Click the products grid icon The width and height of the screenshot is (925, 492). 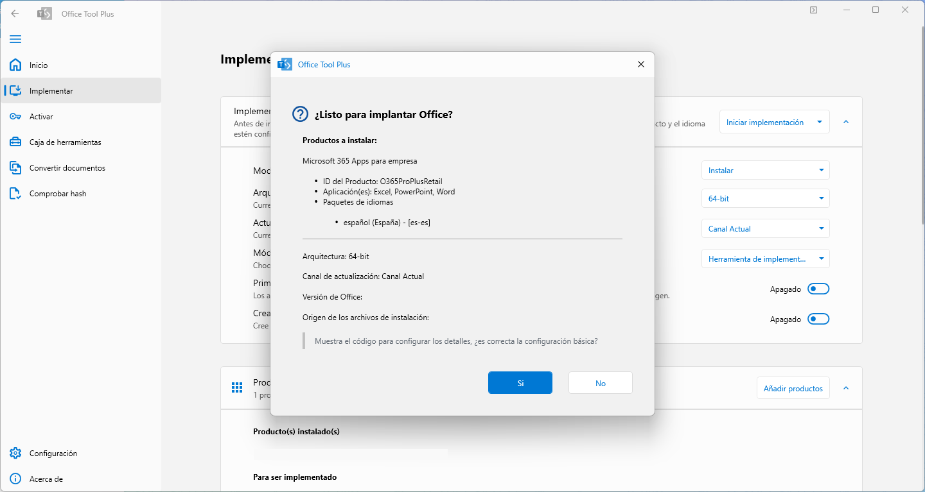coord(237,387)
